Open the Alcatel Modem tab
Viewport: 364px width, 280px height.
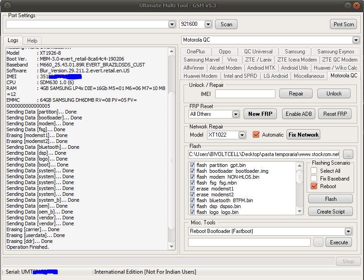pos(226,68)
